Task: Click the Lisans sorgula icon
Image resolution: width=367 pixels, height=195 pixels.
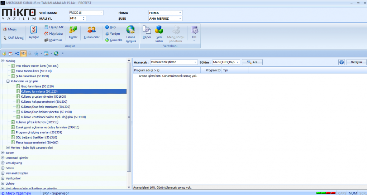Action: click(130, 34)
